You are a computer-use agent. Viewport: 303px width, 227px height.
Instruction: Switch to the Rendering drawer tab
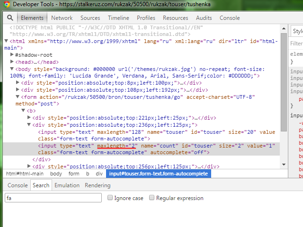click(98, 185)
